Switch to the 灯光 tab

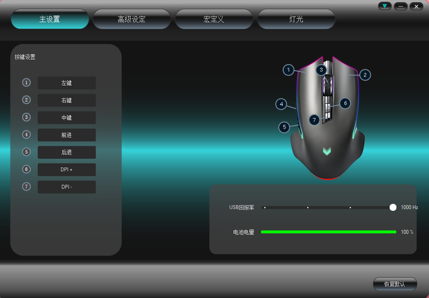pyautogui.click(x=296, y=19)
